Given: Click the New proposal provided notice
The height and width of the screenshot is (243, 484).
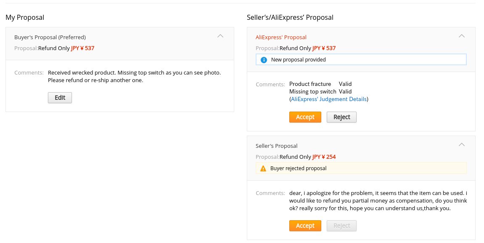Looking at the screenshot, I should coord(298,60).
